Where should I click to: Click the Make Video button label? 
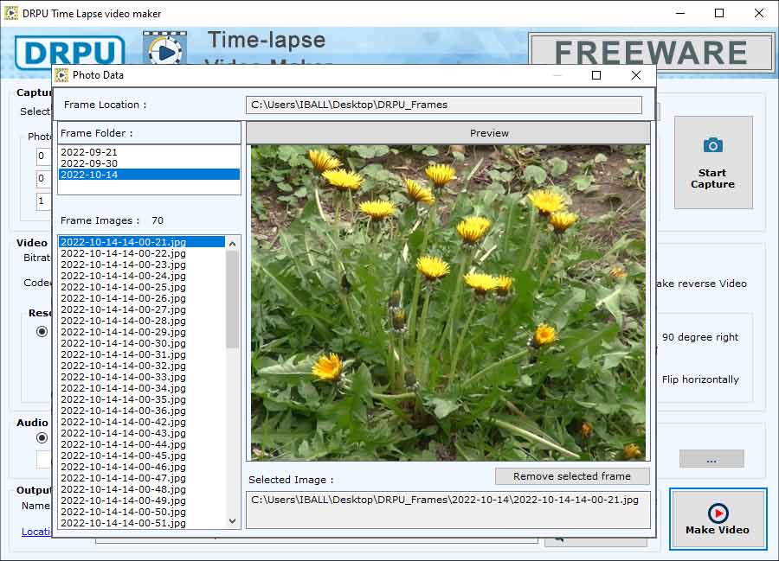[x=718, y=530]
